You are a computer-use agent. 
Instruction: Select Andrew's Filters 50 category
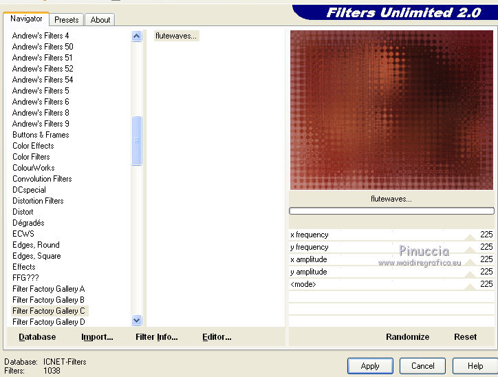click(43, 47)
